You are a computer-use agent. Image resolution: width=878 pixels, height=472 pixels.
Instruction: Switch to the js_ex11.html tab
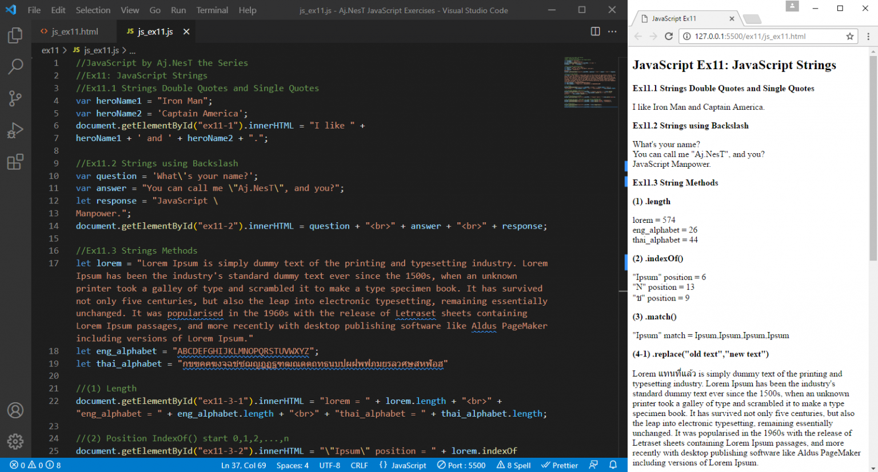pyautogui.click(x=74, y=31)
